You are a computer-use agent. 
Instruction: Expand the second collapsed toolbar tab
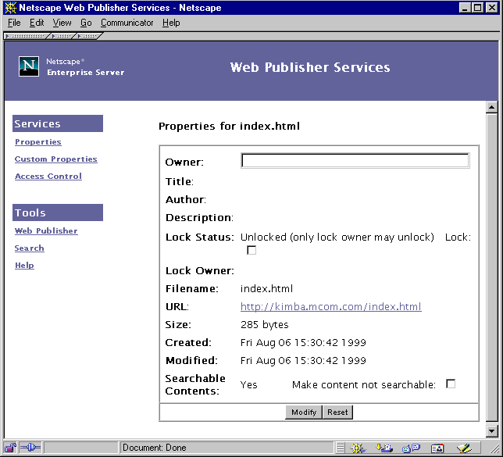pyautogui.click(x=62, y=36)
